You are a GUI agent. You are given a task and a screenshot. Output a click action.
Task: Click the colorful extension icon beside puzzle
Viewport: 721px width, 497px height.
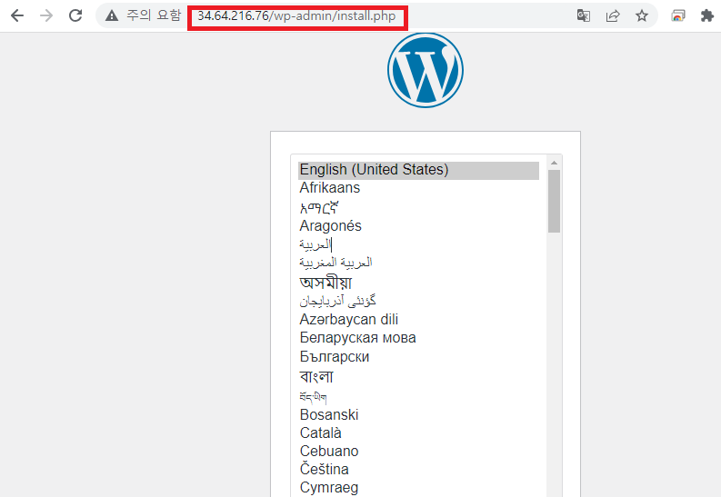coord(678,16)
